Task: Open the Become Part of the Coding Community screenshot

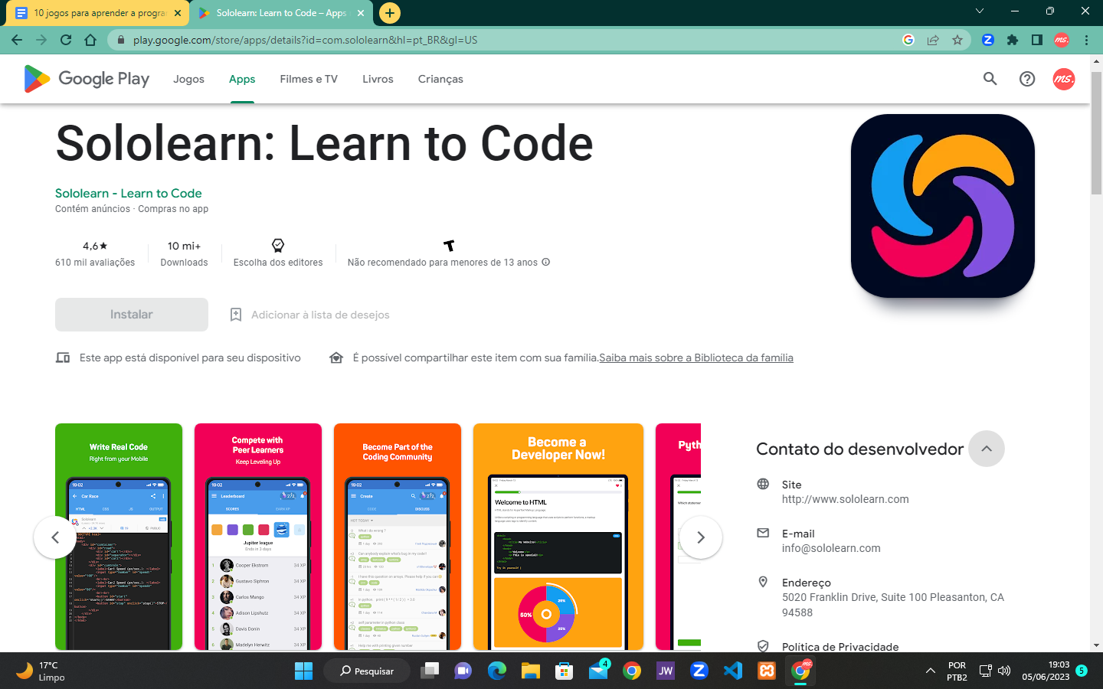Action: (398, 537)
